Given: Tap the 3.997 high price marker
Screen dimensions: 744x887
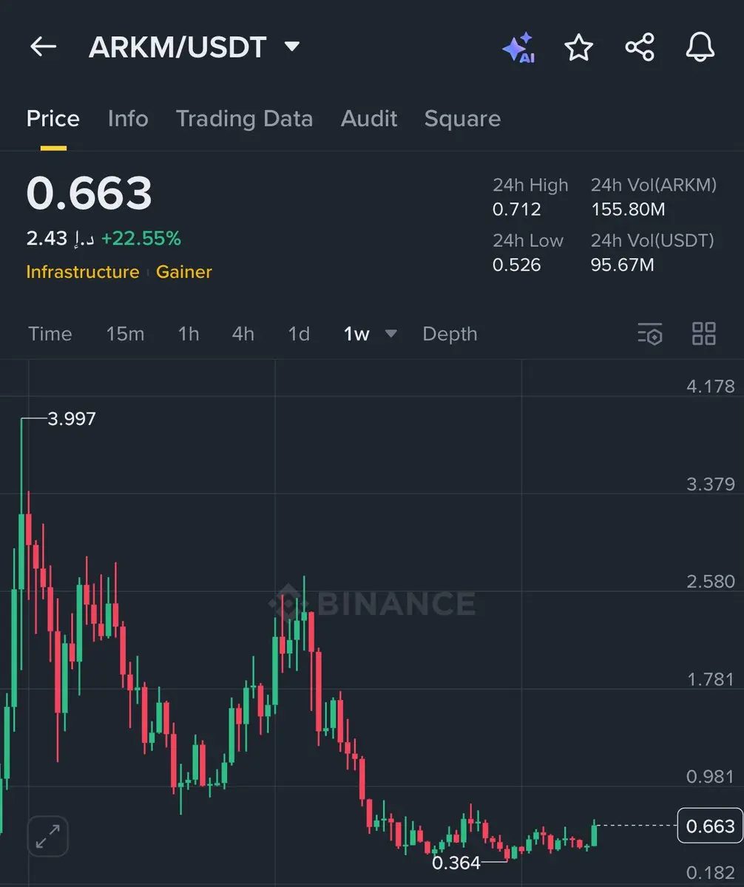Looking at the screenshot, I should click(72, 419).
